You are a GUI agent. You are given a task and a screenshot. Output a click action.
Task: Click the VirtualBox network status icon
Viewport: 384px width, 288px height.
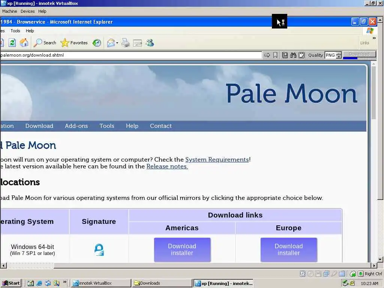326,274
